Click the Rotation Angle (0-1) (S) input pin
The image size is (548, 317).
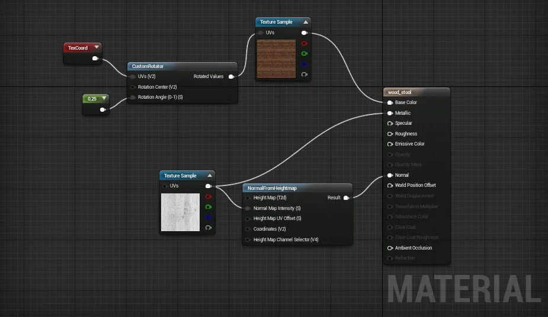pyautogui.click(x=133, y=98)
